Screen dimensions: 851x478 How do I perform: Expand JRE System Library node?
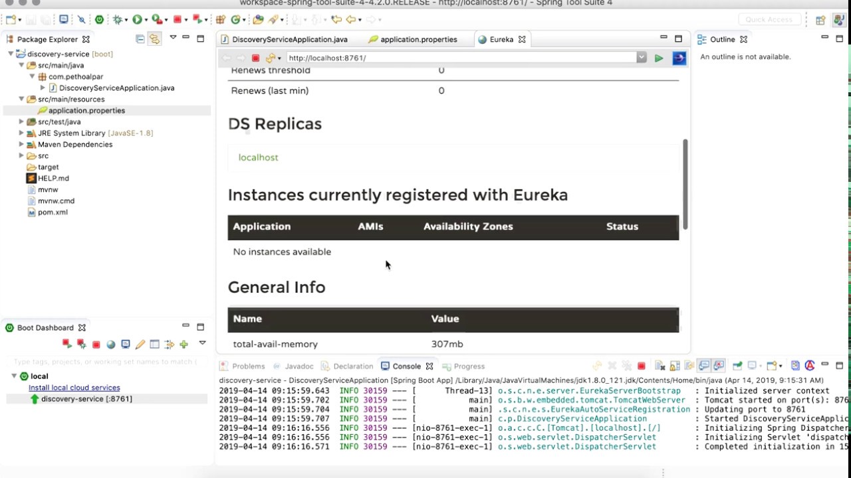21,133
